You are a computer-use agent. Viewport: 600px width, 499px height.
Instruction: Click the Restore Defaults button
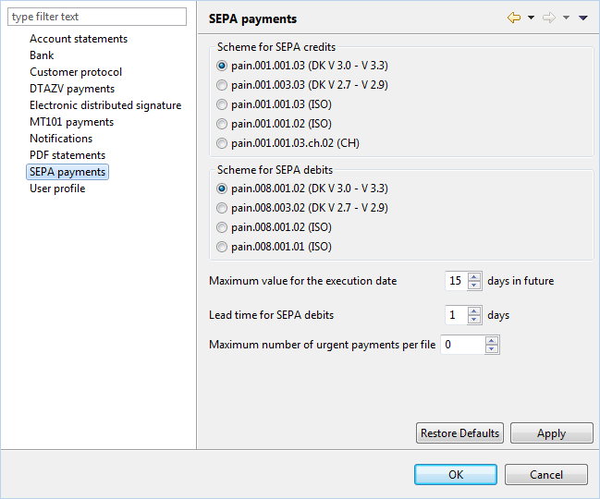[459, 433]
